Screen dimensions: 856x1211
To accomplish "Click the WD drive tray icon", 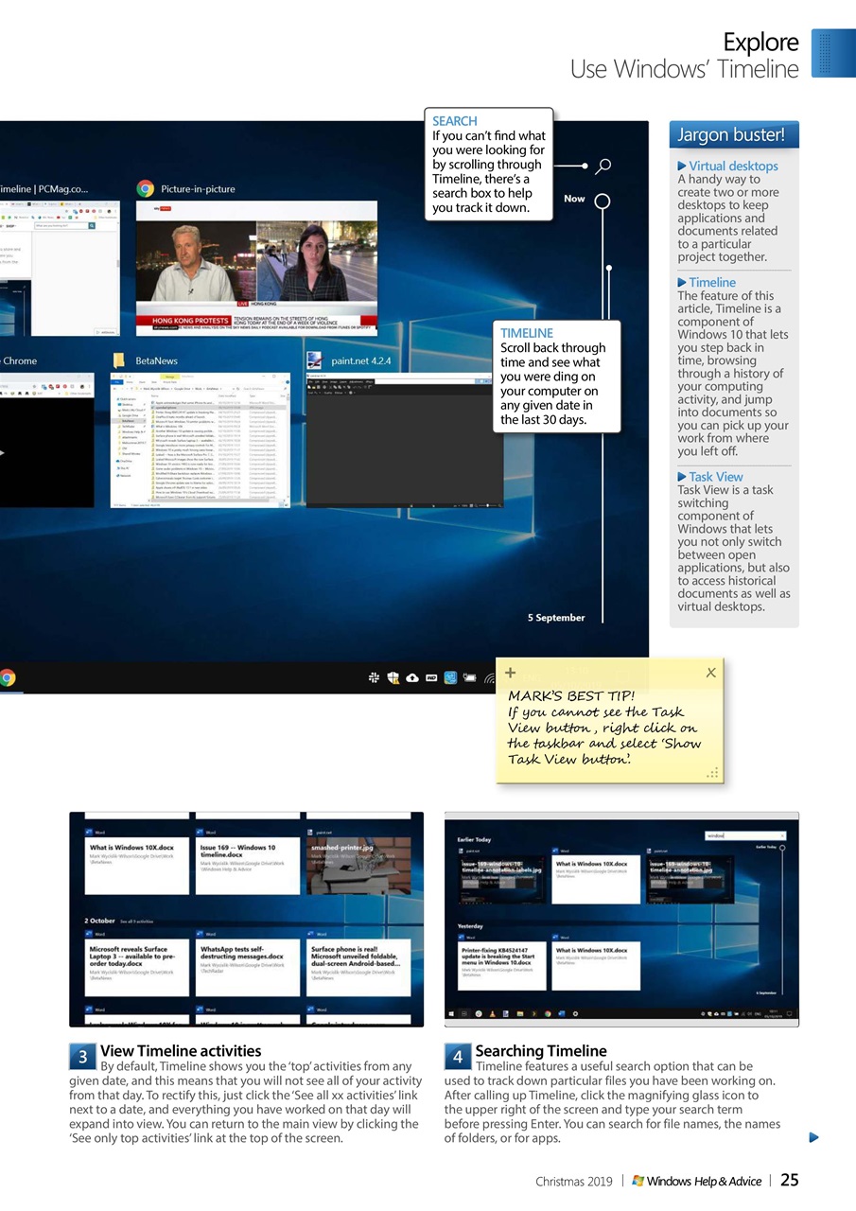I will pyautogui.click(x=431, y=677).
